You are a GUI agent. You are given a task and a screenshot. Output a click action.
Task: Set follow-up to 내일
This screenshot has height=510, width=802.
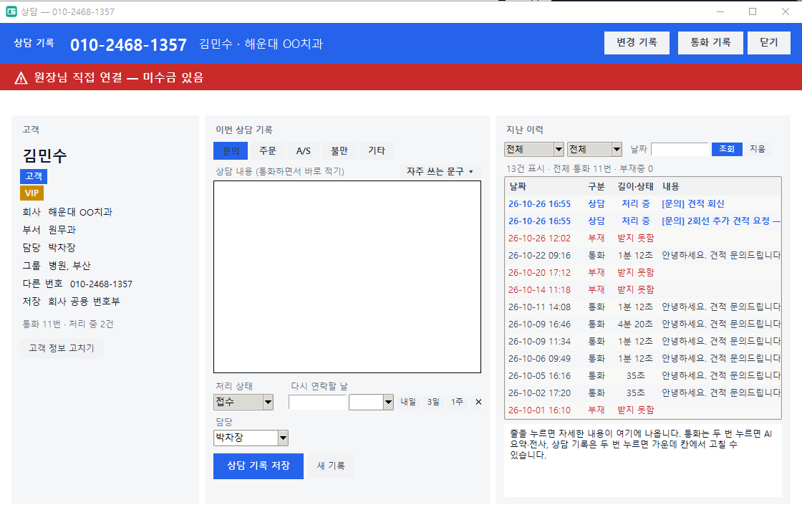coord(408,402)
